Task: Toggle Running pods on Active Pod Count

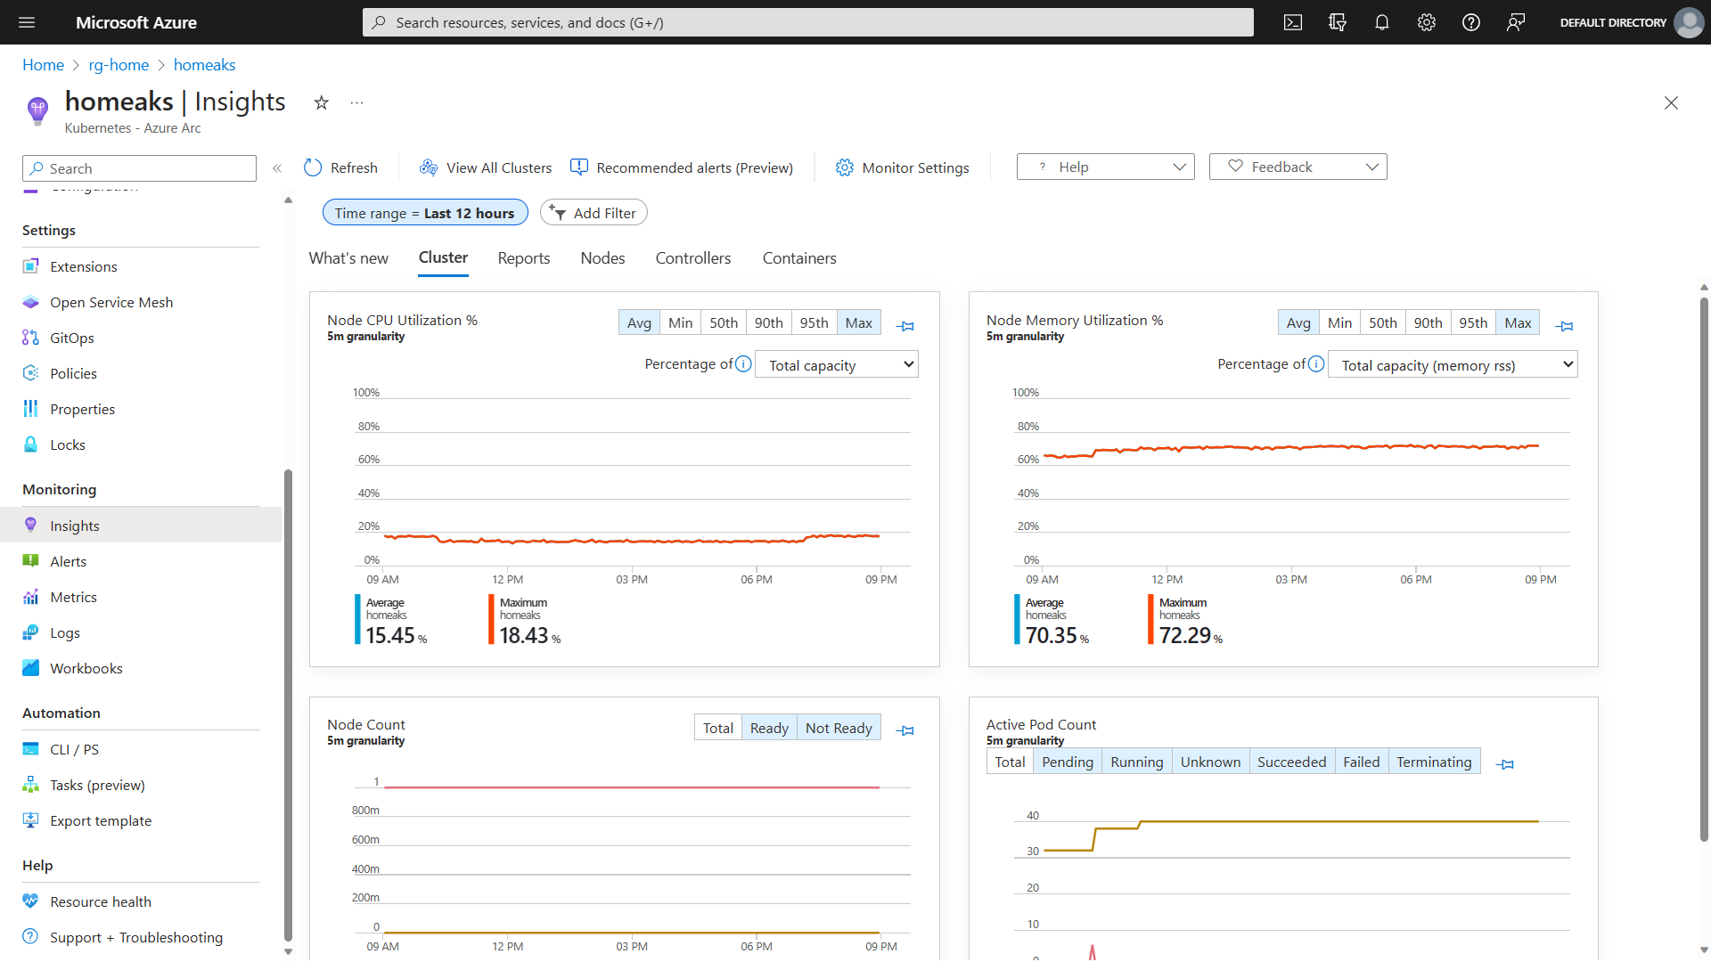Action: 1136,762
